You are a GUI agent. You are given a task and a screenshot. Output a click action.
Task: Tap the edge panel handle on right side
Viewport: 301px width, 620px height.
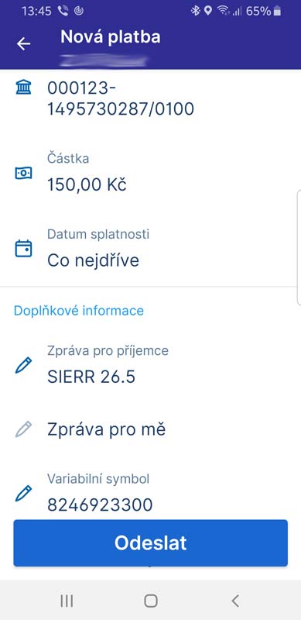click(x=299, y=247)
